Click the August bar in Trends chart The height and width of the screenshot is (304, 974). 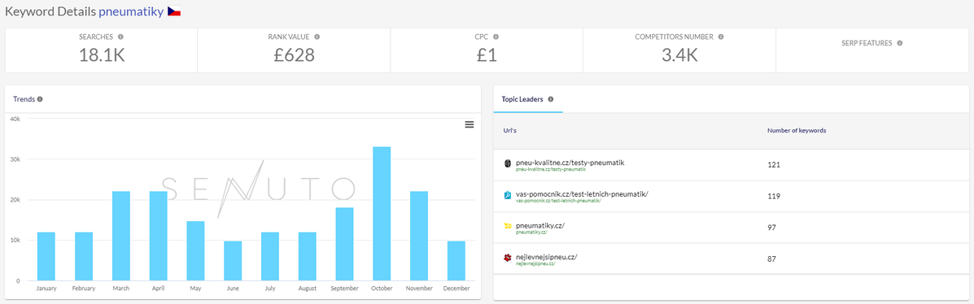coord(307,256)
